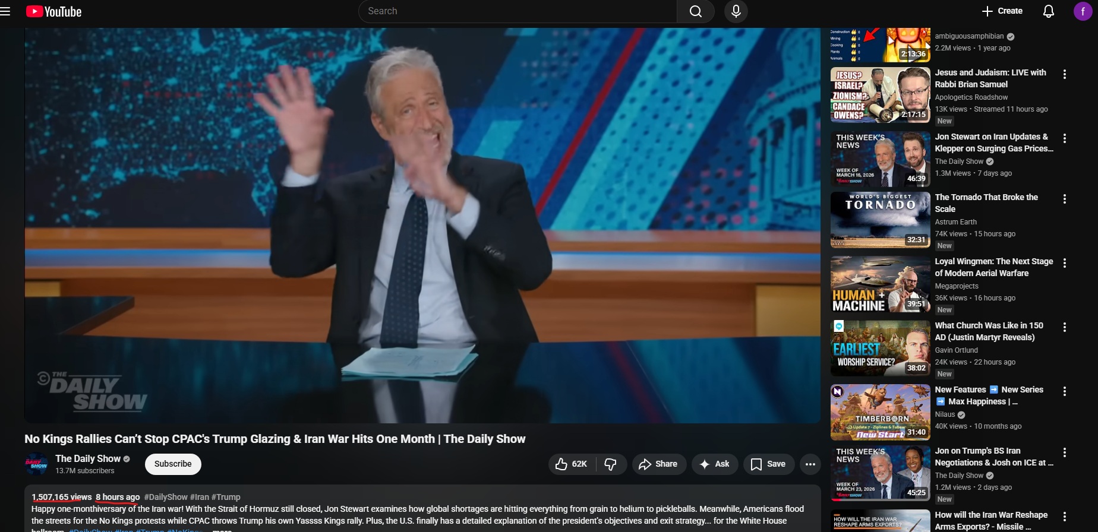
Task: Open options for What Church Was Like video
Action: pos(1064,327)
